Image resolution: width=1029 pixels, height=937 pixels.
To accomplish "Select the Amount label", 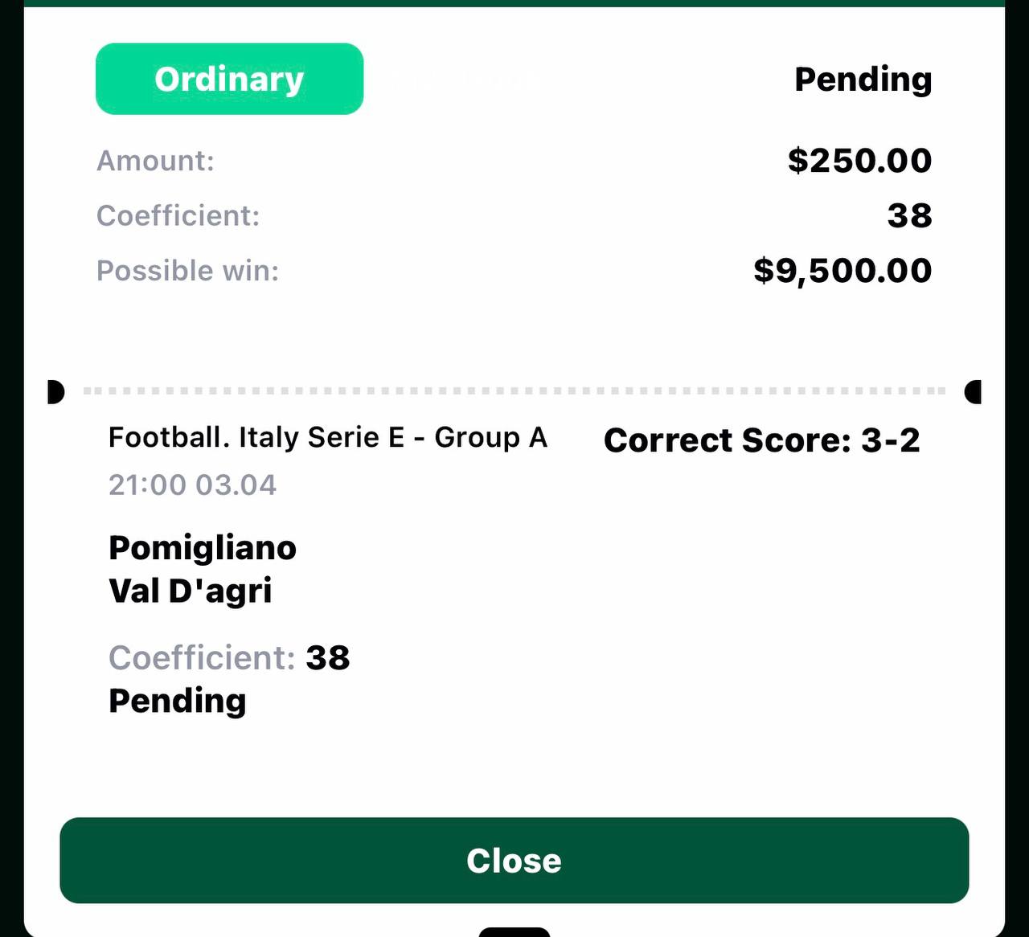I will tap(155, 161).
